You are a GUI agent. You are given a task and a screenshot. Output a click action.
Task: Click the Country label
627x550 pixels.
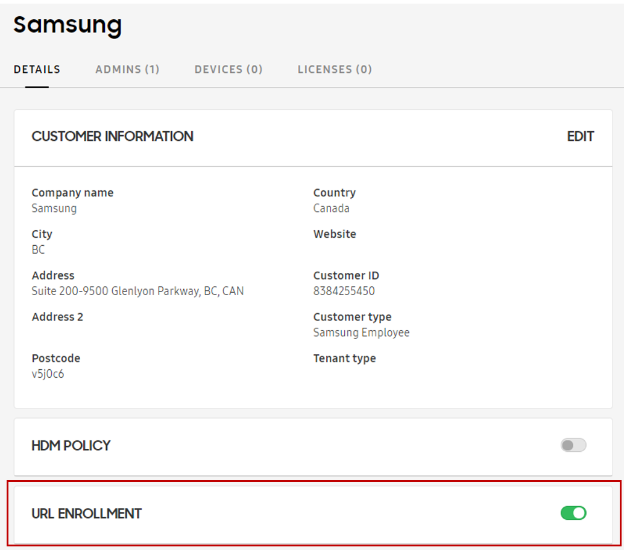pyautogui.click(x=334, y=193)
